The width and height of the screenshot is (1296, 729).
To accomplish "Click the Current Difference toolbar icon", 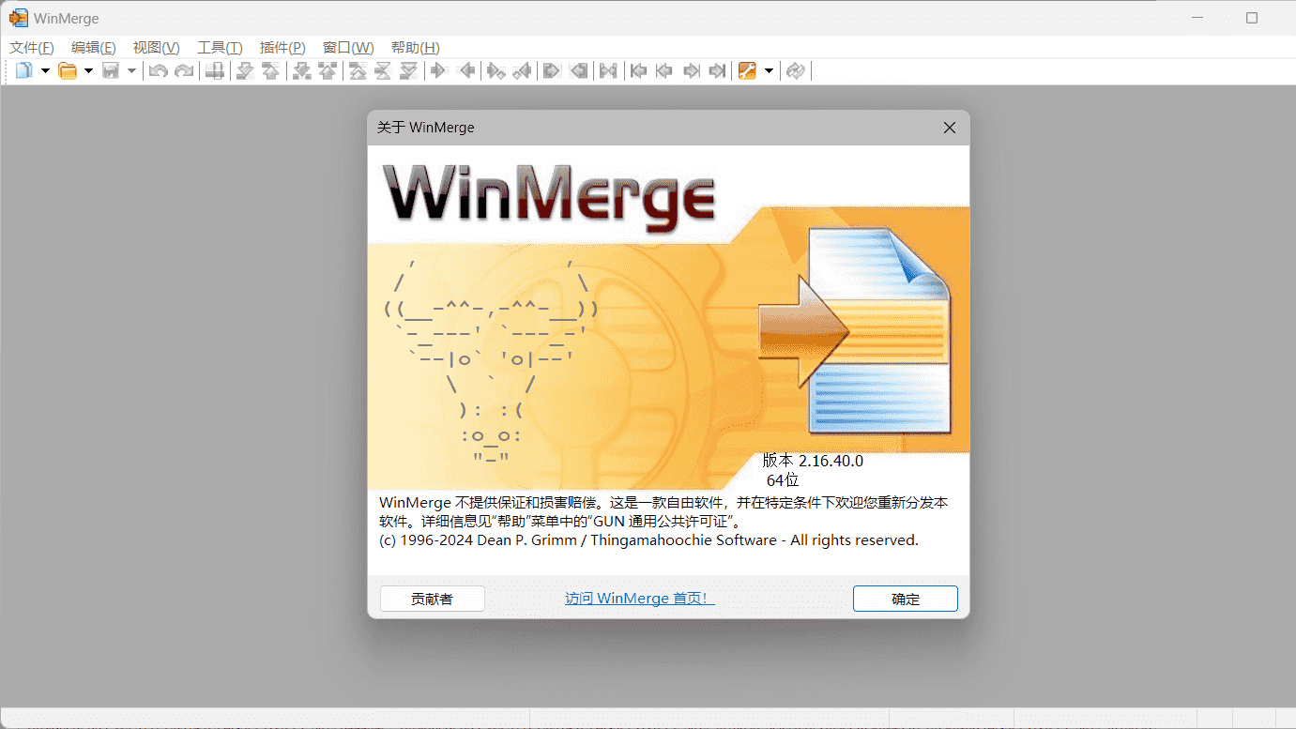I will [x=384, y=70].
